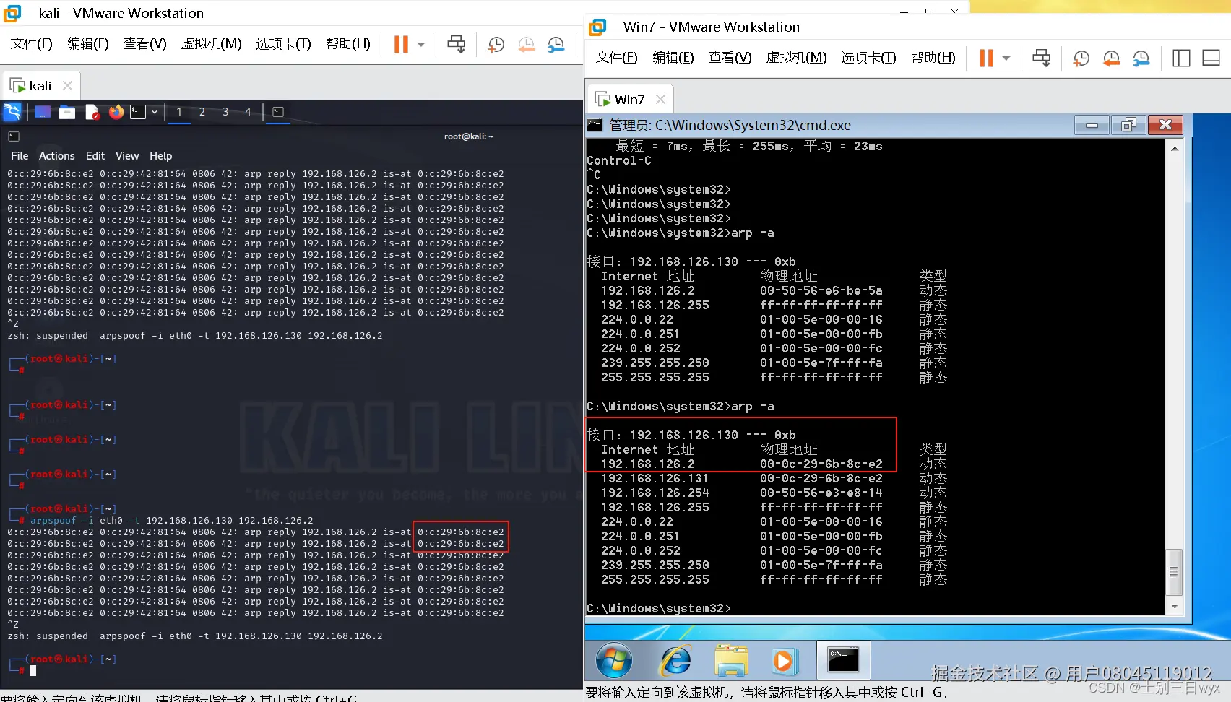Take a snapshot in the Win7 window

point(1081,58)
